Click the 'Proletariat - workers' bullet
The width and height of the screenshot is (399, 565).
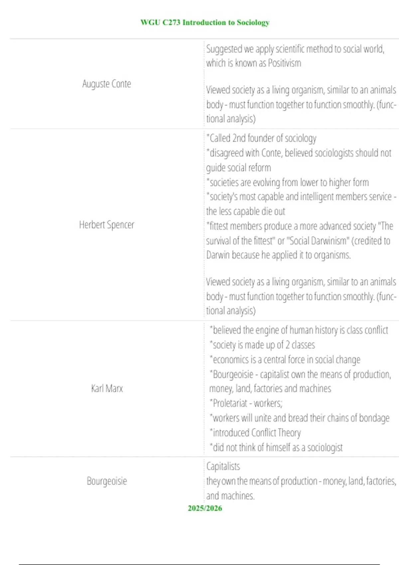[246, 403]
